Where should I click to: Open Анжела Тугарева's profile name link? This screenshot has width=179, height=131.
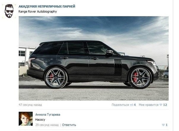point(48,114)
